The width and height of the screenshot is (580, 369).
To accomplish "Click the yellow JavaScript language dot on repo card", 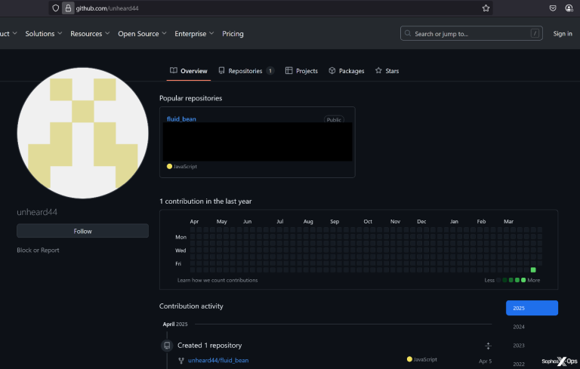I will click(x=169, y=166).
